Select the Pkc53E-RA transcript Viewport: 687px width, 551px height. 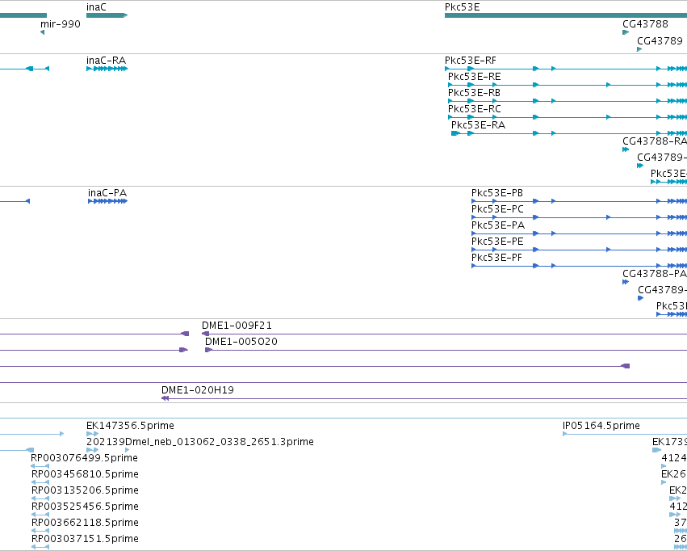pos(569,133)
